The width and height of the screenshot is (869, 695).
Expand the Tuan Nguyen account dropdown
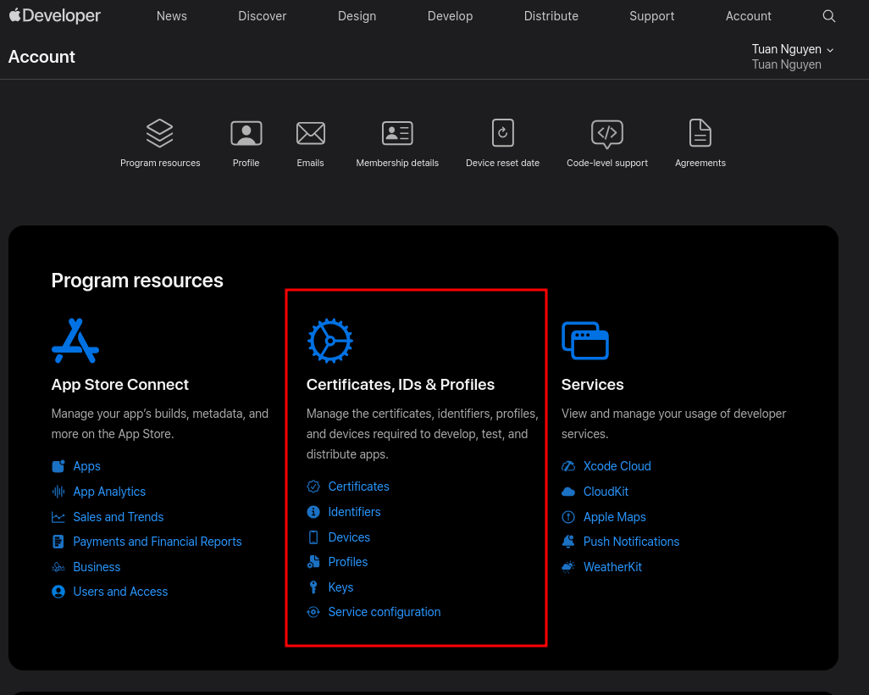pyautogui.click(x=793, y=49)
